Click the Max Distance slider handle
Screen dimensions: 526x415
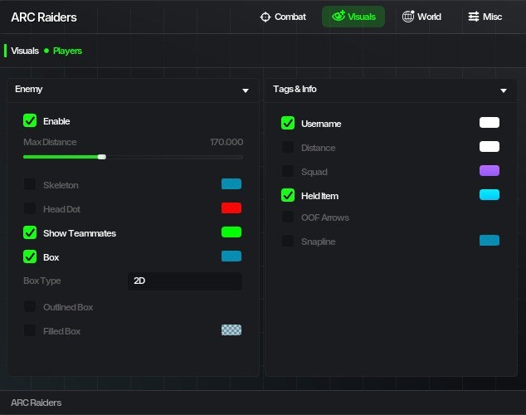(102, 156)
